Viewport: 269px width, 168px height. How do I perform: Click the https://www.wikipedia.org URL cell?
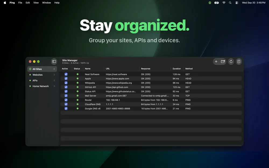(119, 83)
